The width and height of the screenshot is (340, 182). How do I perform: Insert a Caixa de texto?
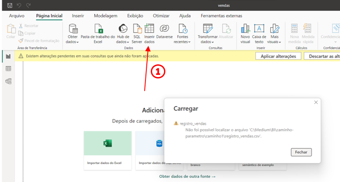click(x=259, y=34)
